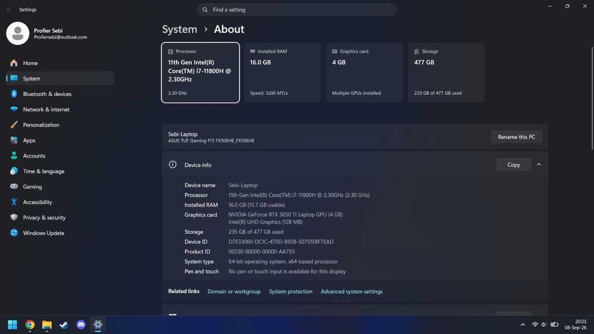Open Privacy & security settings

[x=60, y=218]
